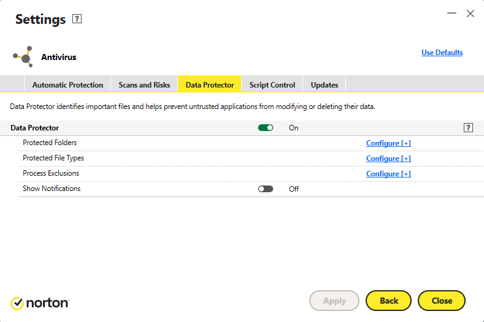The image size is (484, 322).
Task: Open Data Protector row help icon
Action: click(468, 127)
